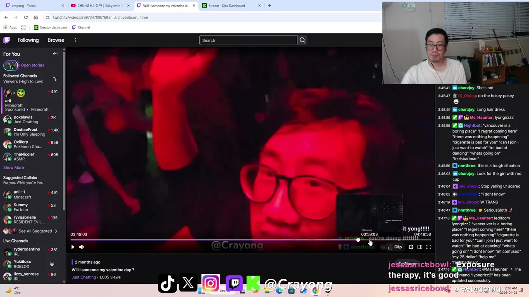Open the Apps bookmarks shortcut
This screenshot has width=529, height=297.
[10, 27]
